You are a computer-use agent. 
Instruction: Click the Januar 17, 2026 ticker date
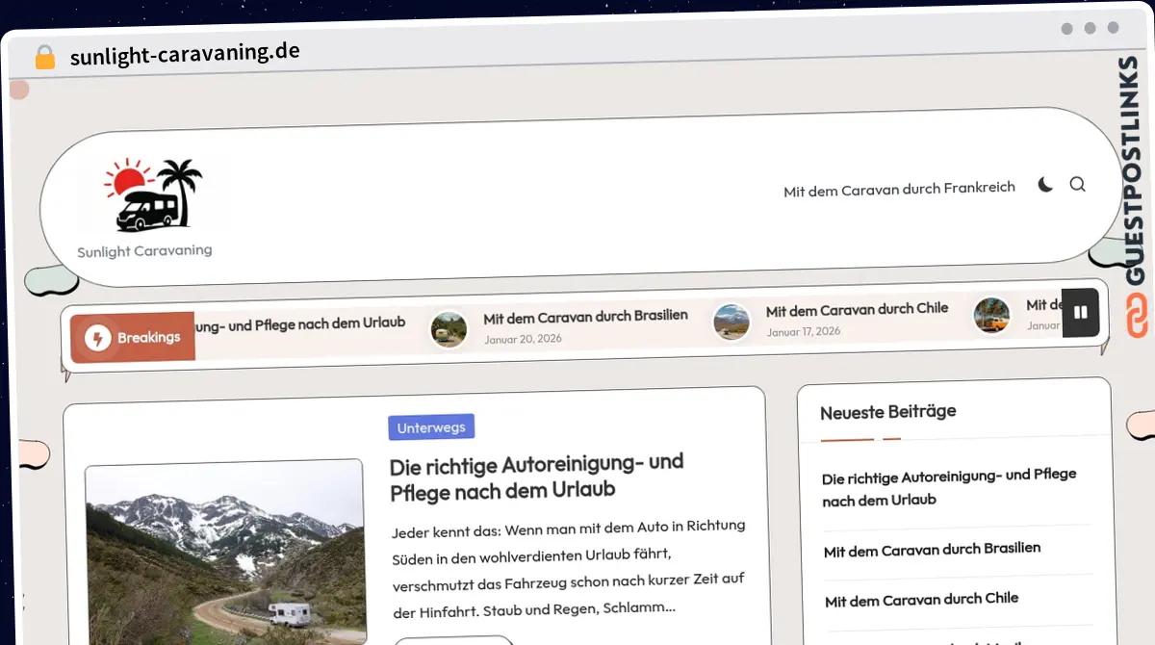pos(804,331)
